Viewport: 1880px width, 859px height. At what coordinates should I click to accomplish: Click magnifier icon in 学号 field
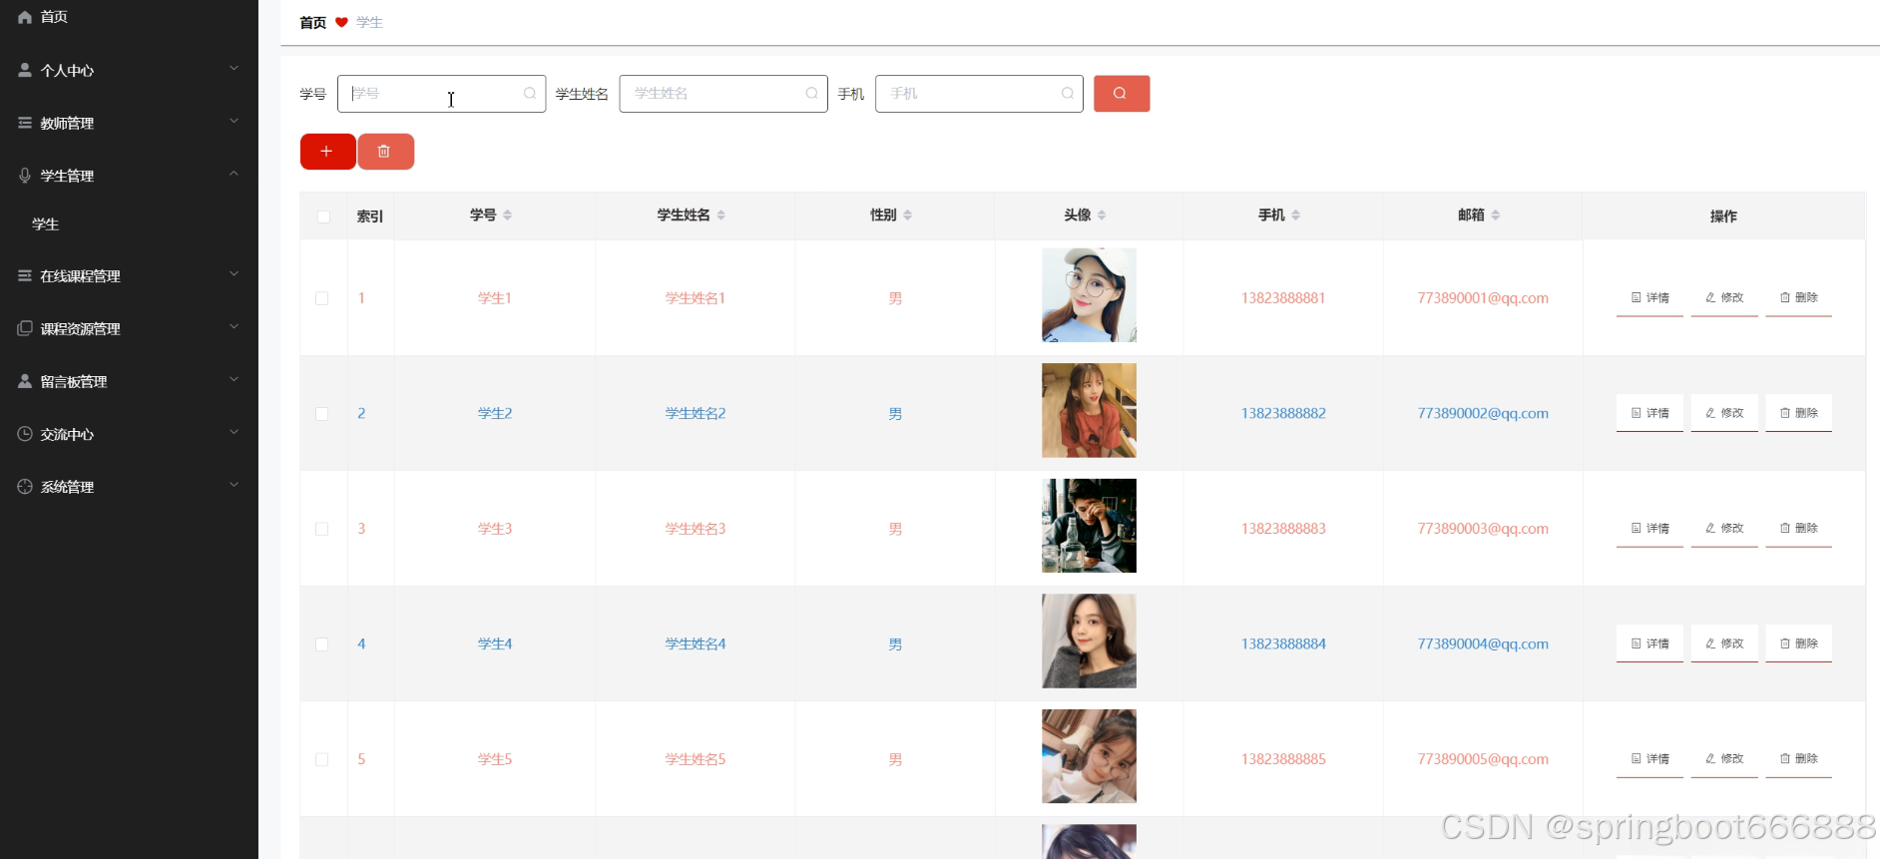tap(530, 93)
